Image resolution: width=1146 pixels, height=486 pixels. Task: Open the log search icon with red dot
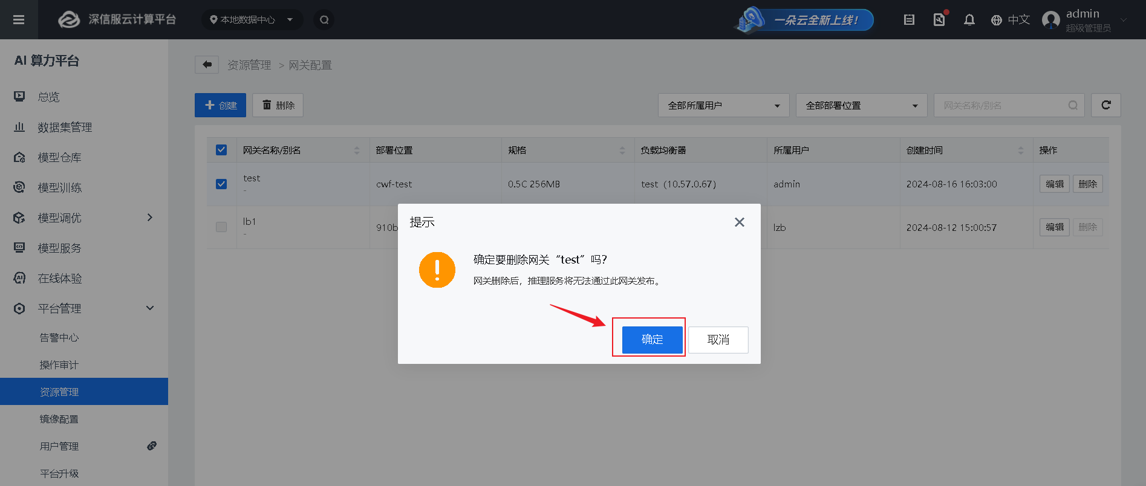coord(939,19)
